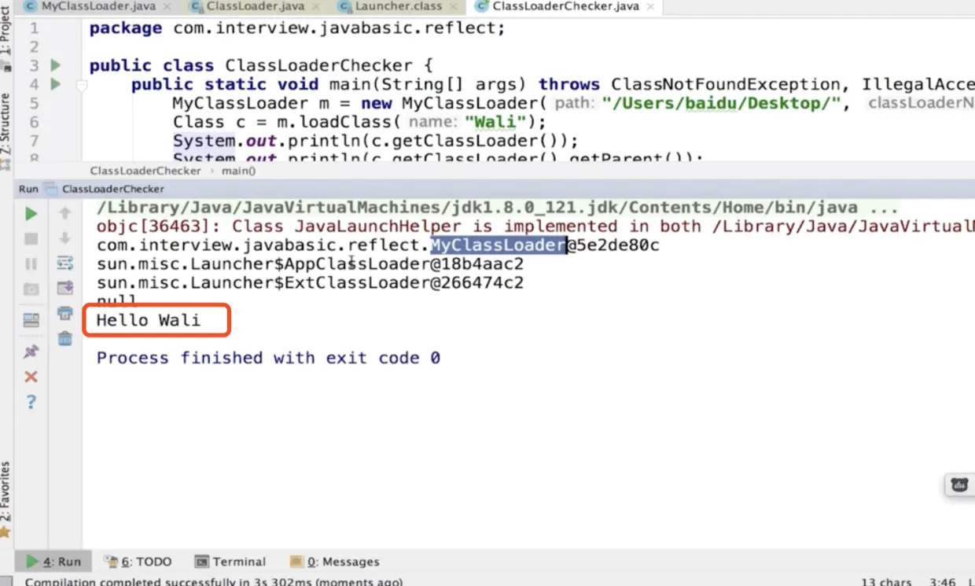Click the "/Users/baidu/Desktop/" string in line 5
Screen dimensions: 975x586
click(722, 103)
